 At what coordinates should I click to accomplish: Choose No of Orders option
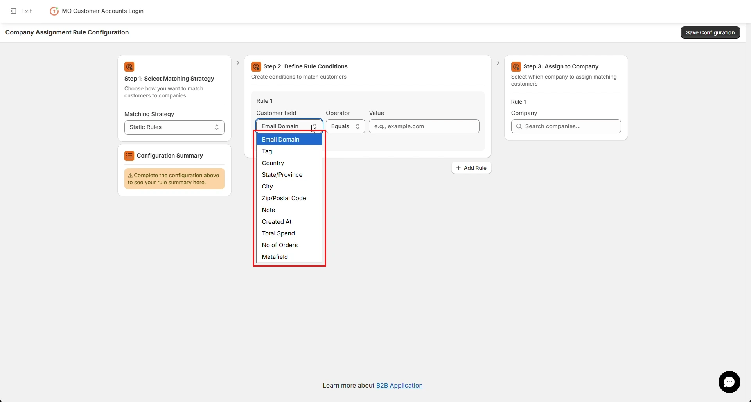(289, 245)
